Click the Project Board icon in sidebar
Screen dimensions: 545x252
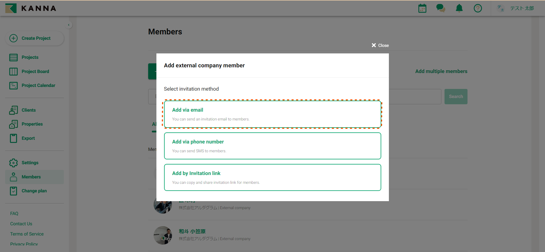click(x=13, y=72)
